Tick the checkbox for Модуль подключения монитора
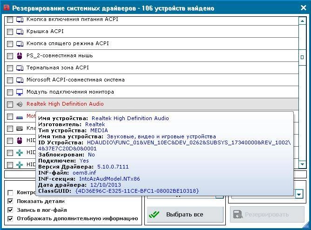The width and height of the screenshot is (311, 230). pos(10,92)
